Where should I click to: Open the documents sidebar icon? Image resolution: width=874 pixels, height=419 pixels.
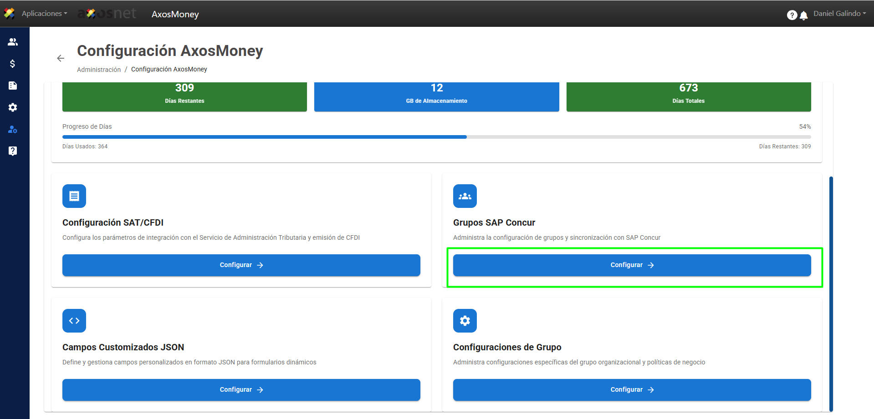pos(13,86)
